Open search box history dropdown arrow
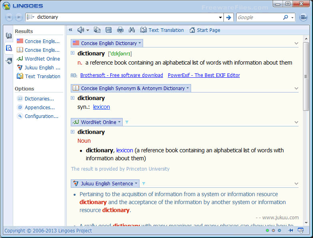This screenshot has width=313, height=238. (x=220, y=18)
